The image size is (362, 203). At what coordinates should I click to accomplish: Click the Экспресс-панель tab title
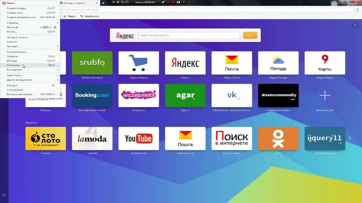74,3
